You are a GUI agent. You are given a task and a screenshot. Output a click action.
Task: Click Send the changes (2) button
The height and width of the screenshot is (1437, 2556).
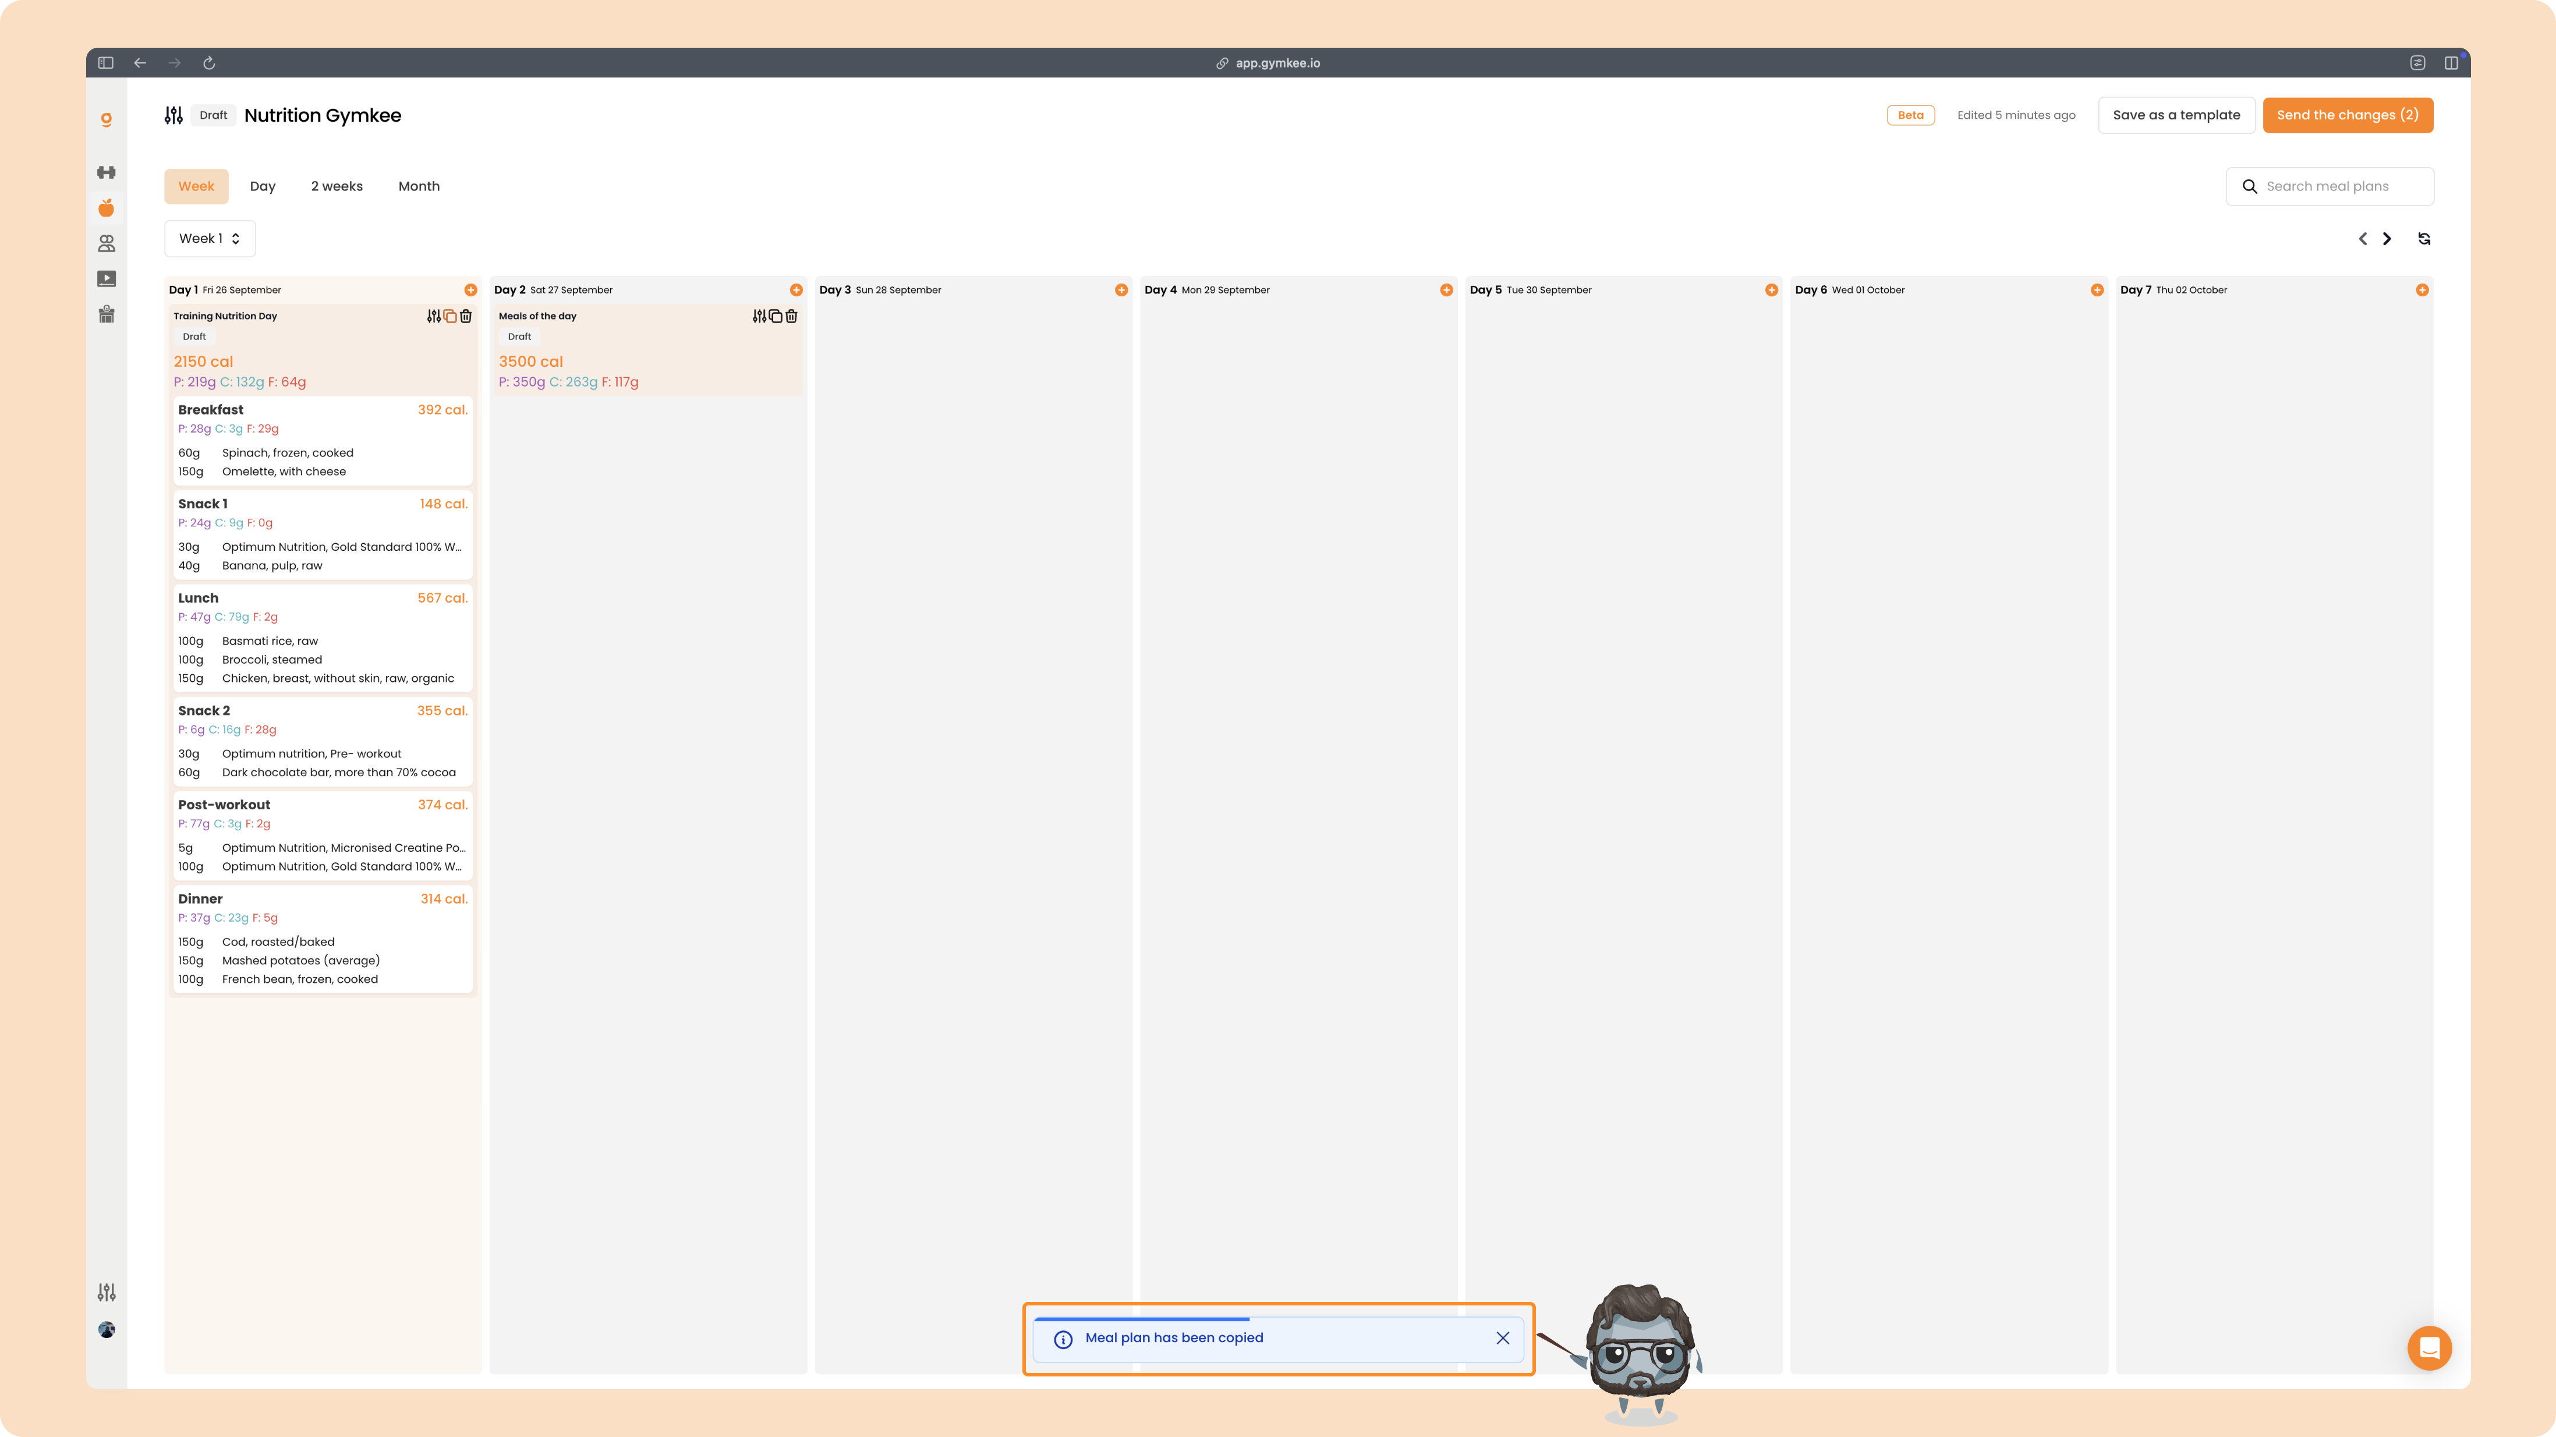(2348, 115)
